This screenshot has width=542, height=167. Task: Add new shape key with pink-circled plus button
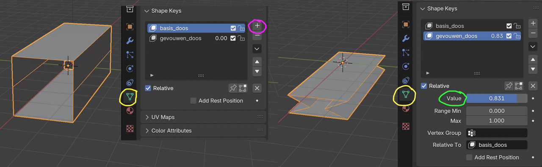tap(257, 26)
